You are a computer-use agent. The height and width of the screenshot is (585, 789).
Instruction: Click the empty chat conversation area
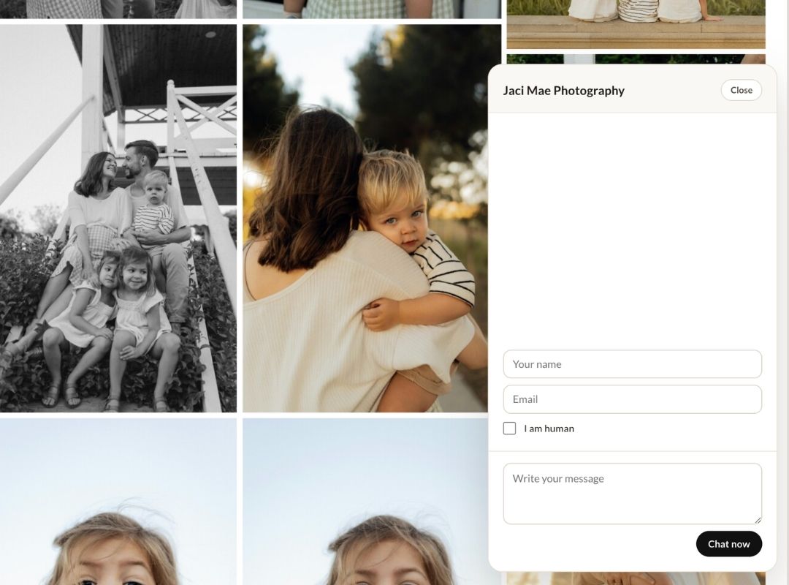632,227
